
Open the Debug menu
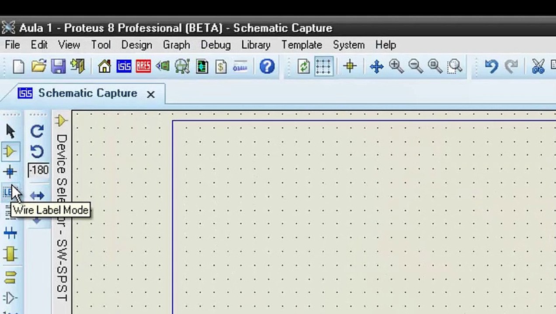coord(215,45)
